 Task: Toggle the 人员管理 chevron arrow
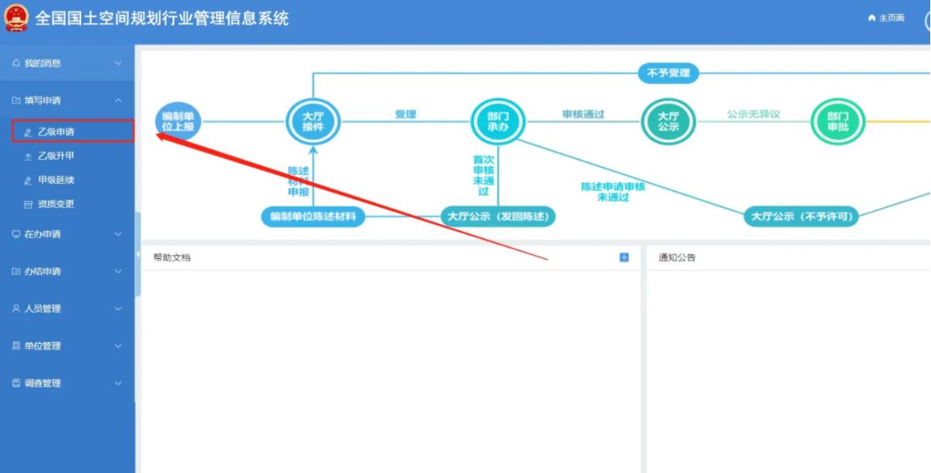click(x=118, y=308)
